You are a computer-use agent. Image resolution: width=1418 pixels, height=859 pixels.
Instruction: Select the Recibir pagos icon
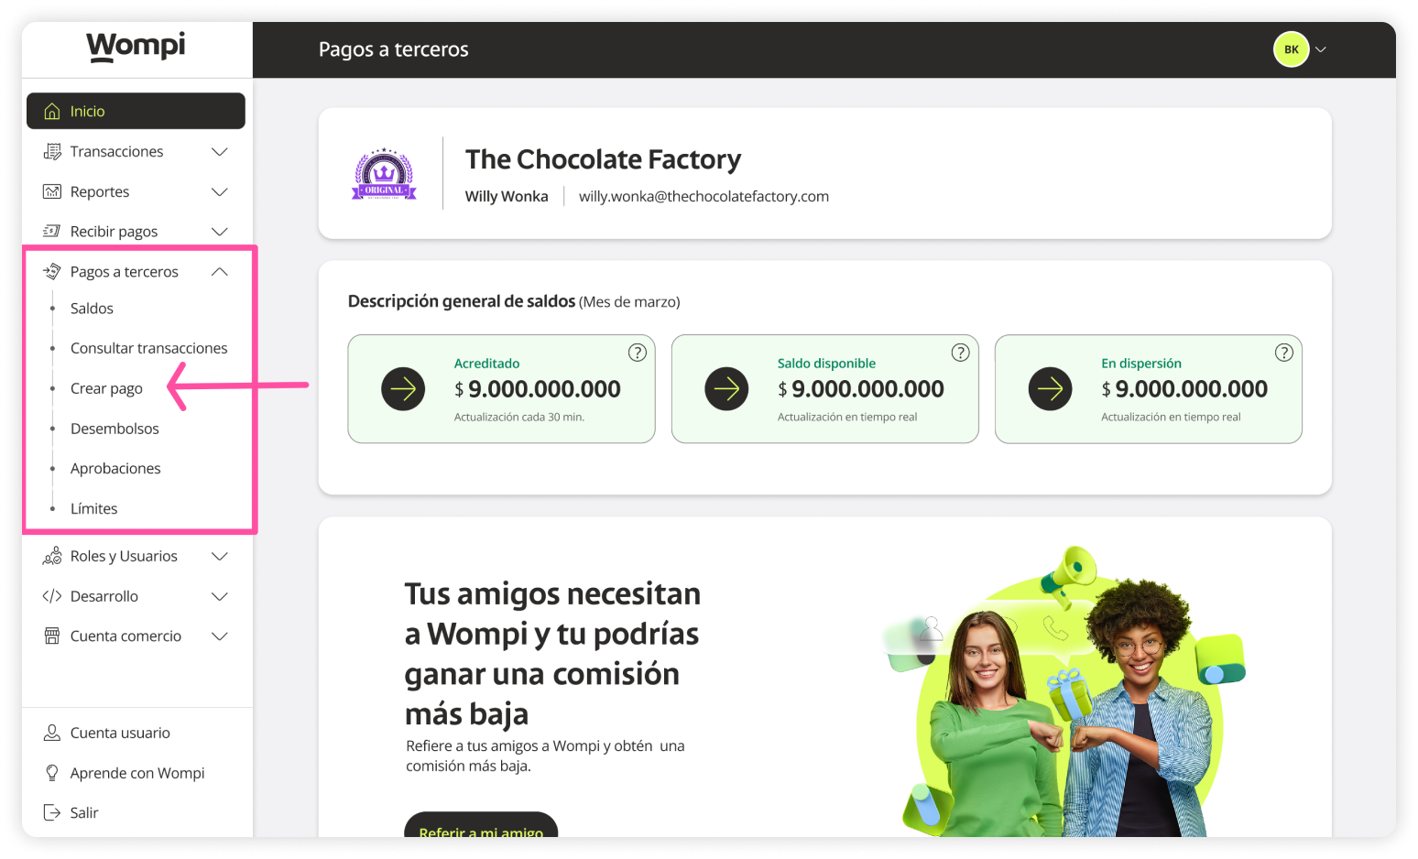[51, 231]
